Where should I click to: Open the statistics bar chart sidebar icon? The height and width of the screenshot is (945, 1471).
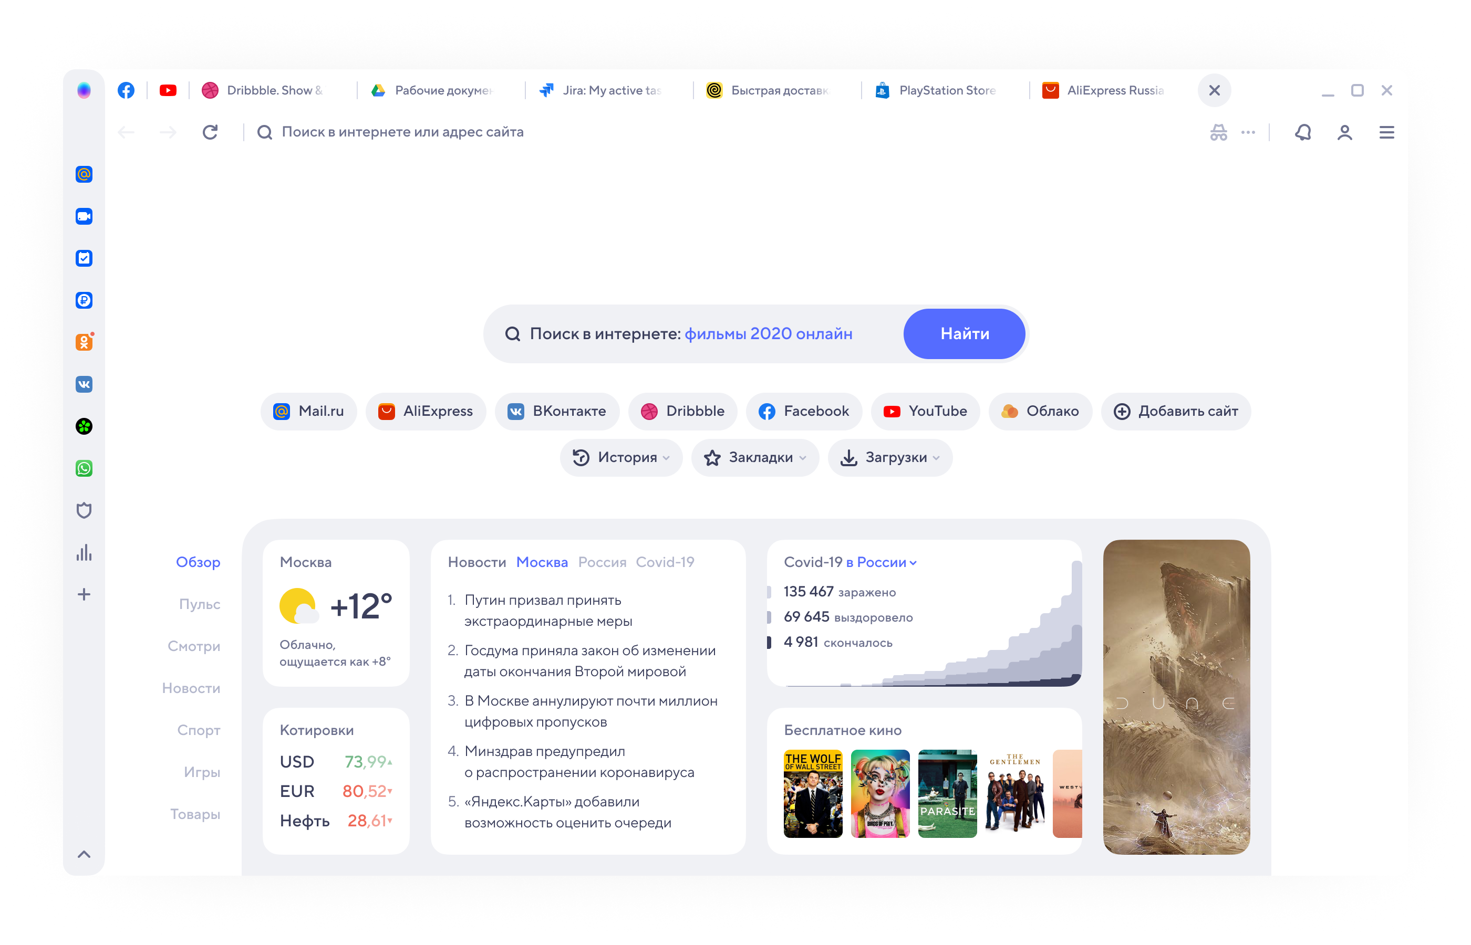(84, 552)
